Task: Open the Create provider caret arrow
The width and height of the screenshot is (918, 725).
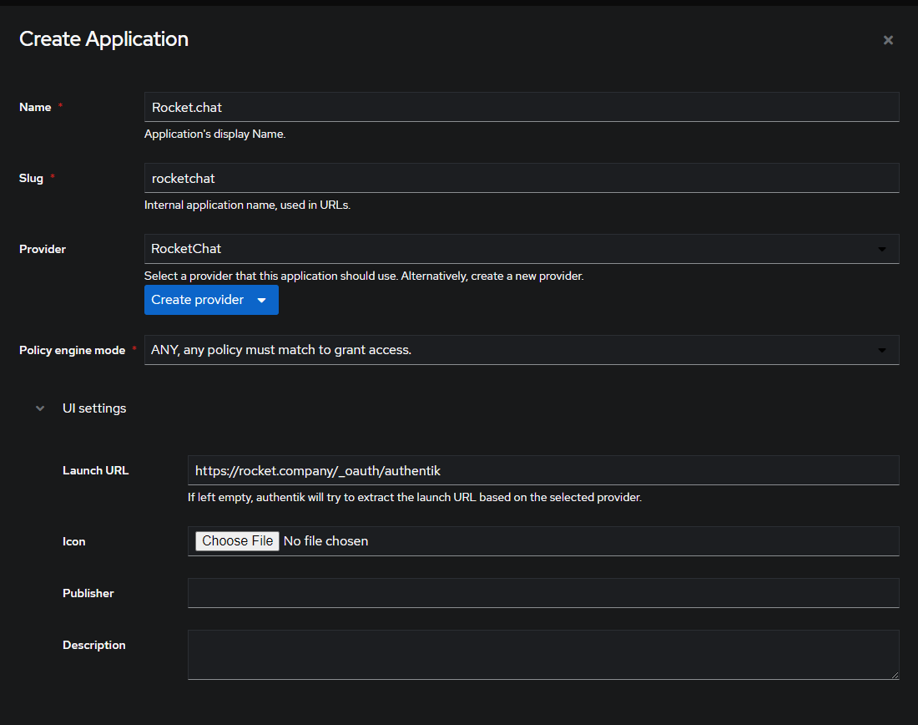Action: tap(262, 300)
